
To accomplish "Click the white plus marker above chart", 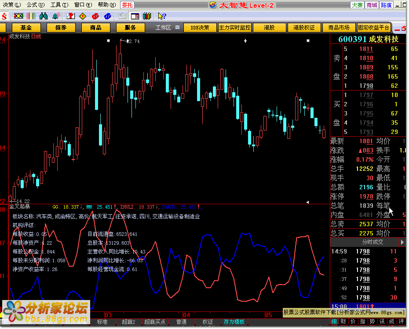I will coord(245,41).
